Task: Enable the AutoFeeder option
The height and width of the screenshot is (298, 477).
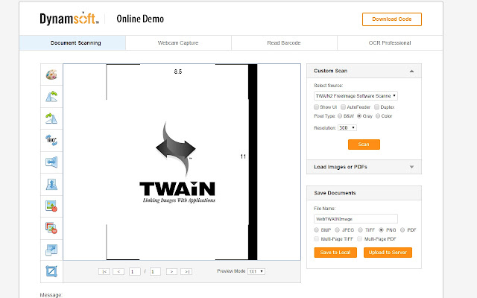Action: click(x=343, y=107)
